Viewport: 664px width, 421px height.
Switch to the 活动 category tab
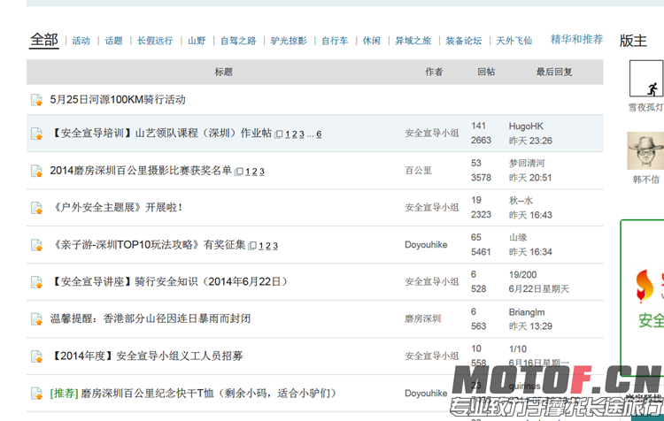81,41
